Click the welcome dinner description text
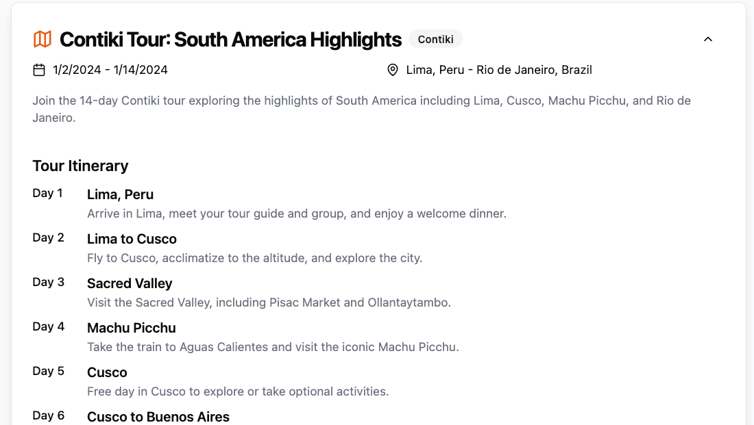754x425 pixels. click(x=297, y=214)
